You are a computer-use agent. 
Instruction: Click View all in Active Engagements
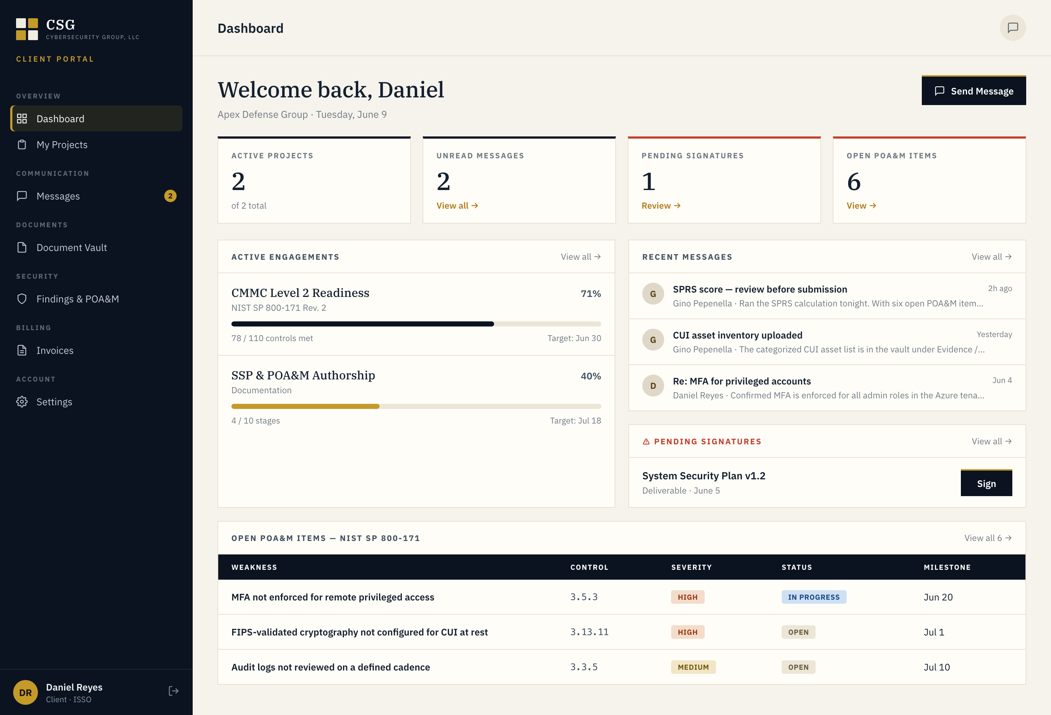coord(581,257)
